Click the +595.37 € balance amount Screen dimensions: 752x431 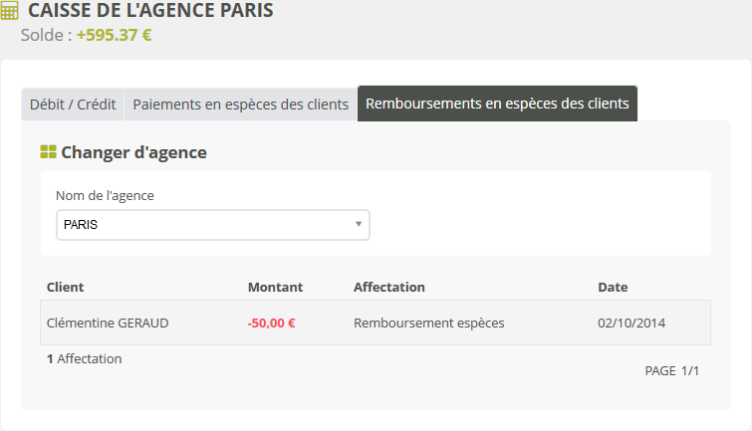(114, 35)
